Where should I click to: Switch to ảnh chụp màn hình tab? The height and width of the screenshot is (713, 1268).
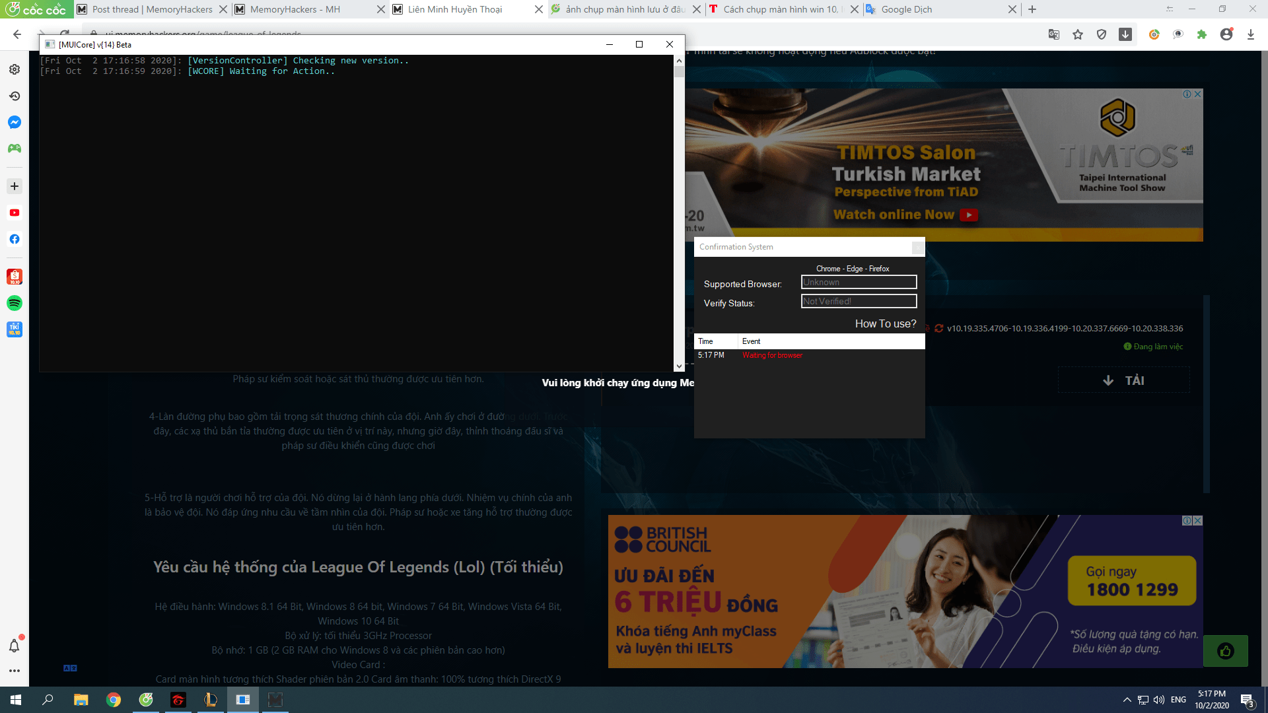(625, 9)
